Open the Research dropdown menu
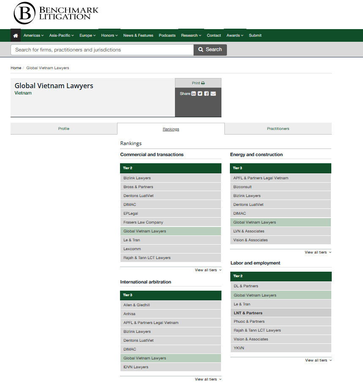The image size is (363, 386). pos(191,35)
